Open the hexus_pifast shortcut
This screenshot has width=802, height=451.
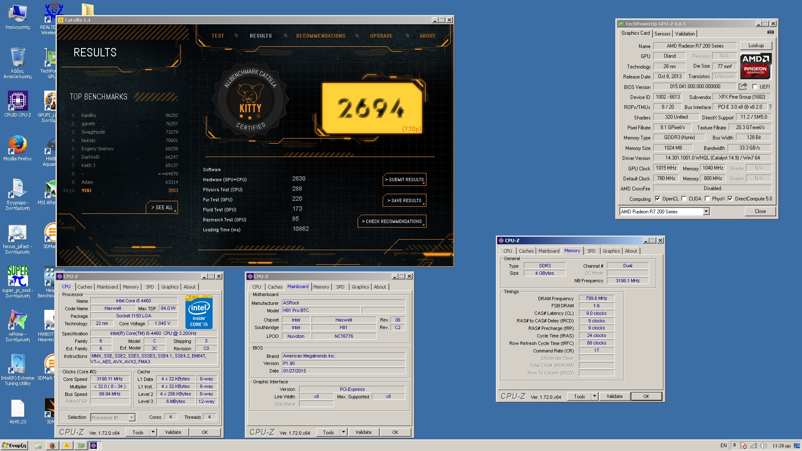point(18,239)
